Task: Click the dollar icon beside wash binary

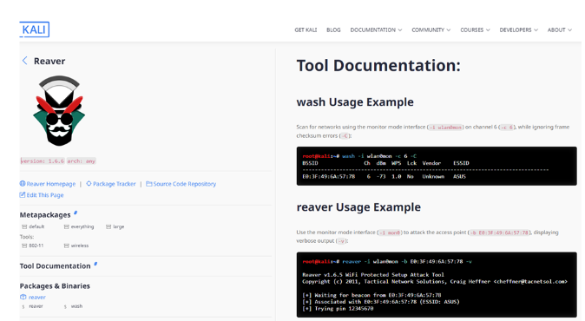Action: point(65,307)
